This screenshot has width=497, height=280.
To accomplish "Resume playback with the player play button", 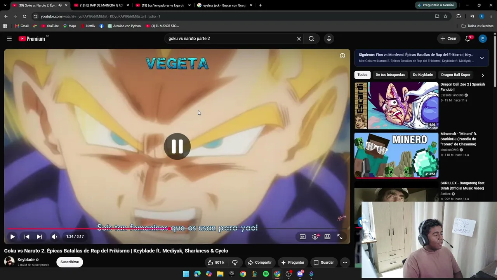I will click(x=12, y=236).
